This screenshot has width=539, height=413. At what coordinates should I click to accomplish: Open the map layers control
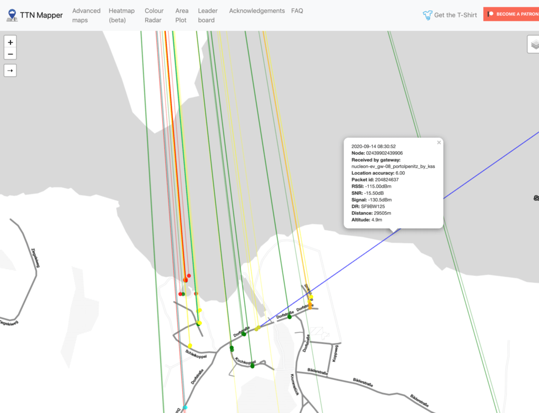tap(534, 45)
